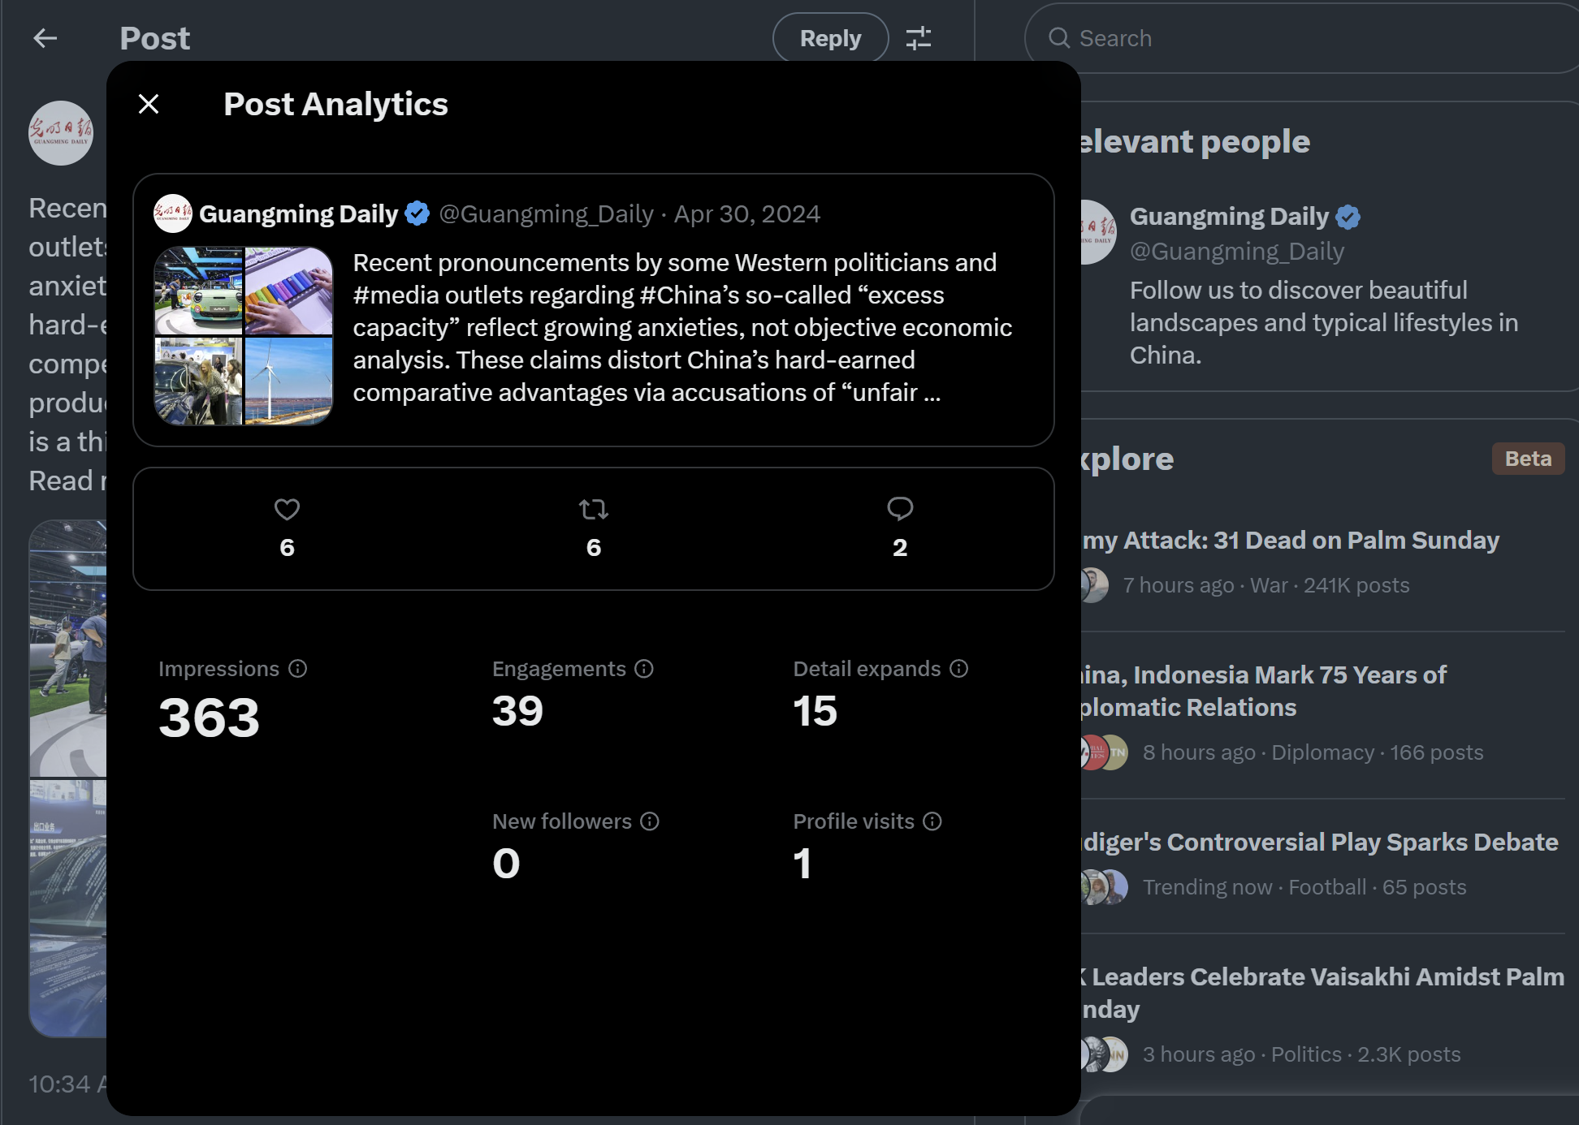The width and height of the screenshot is (1579, 1125).
Task: Go back using the arrow icon
Action: (45, 38)
